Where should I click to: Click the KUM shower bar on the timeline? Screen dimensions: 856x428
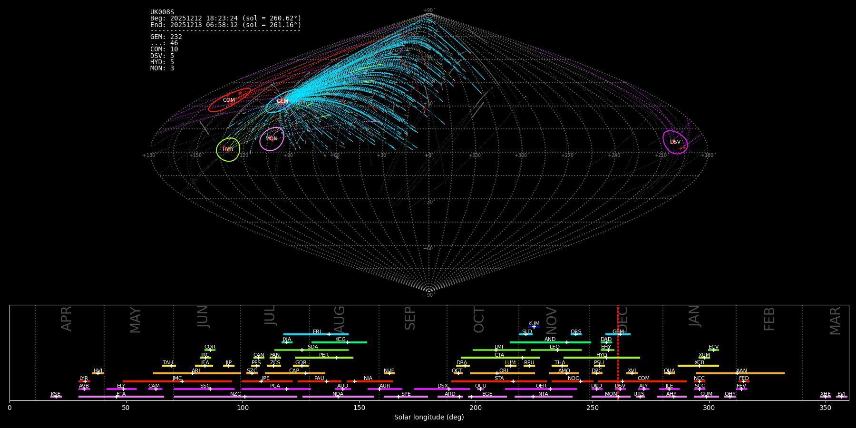point(534,327)
